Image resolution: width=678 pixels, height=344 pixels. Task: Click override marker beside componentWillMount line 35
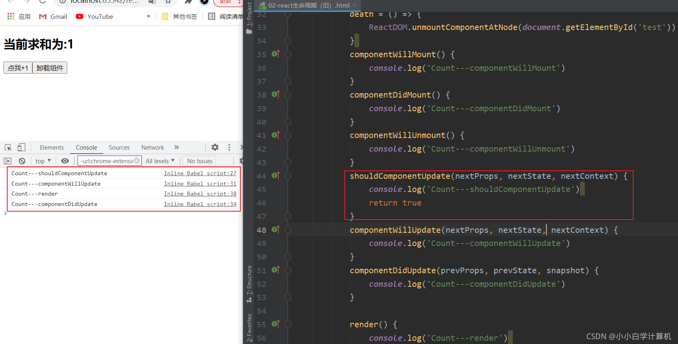pyautogui.click(x=276, y=54)
